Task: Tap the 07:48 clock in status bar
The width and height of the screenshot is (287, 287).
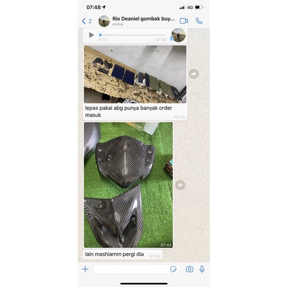Action: point(93,7)
